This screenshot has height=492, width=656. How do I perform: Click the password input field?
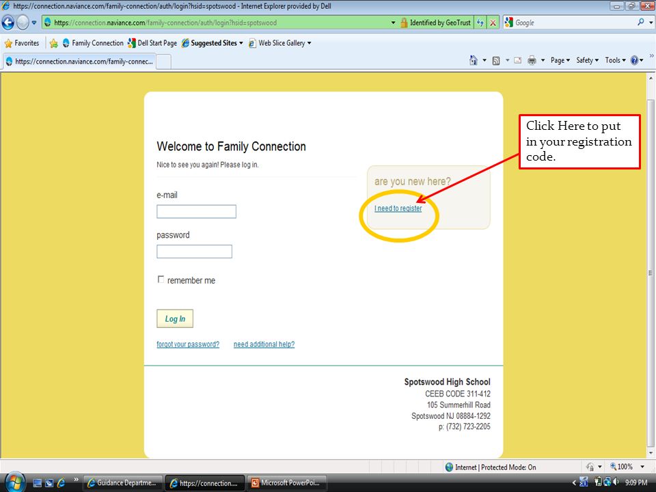(x=194, y=251)
